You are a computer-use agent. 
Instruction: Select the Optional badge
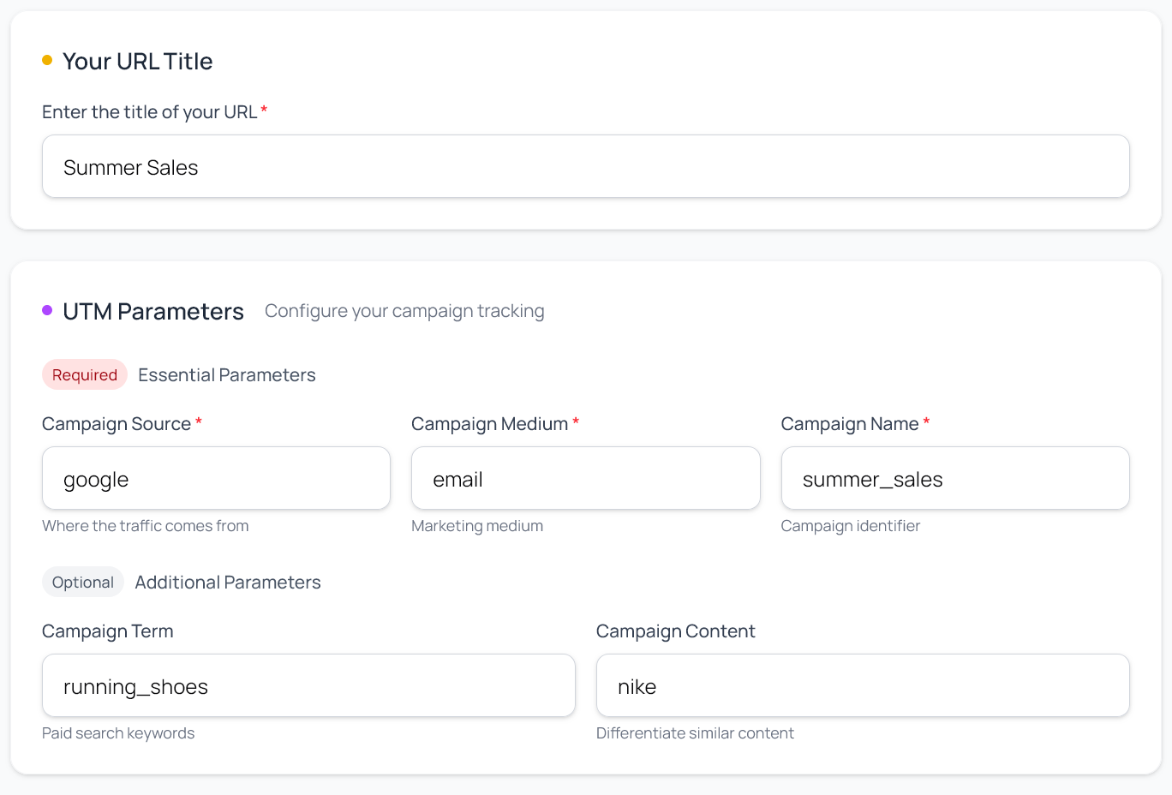coord(82,582)
